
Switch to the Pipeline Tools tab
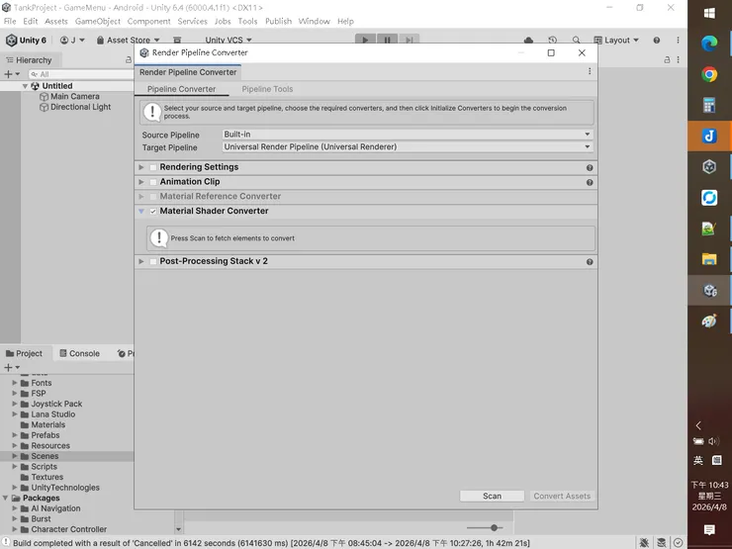pyautogui.click(x=267, y=89)
